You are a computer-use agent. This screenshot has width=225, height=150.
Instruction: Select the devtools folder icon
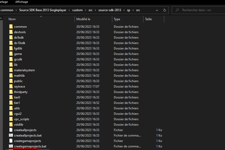[11, 32]
